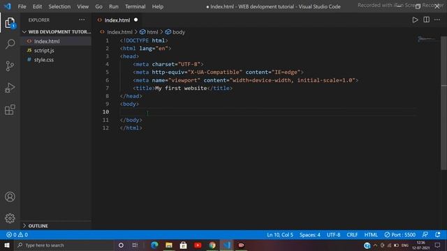Split the editor right
This screenshot has width=447, height=251.
tap(426, 20)
